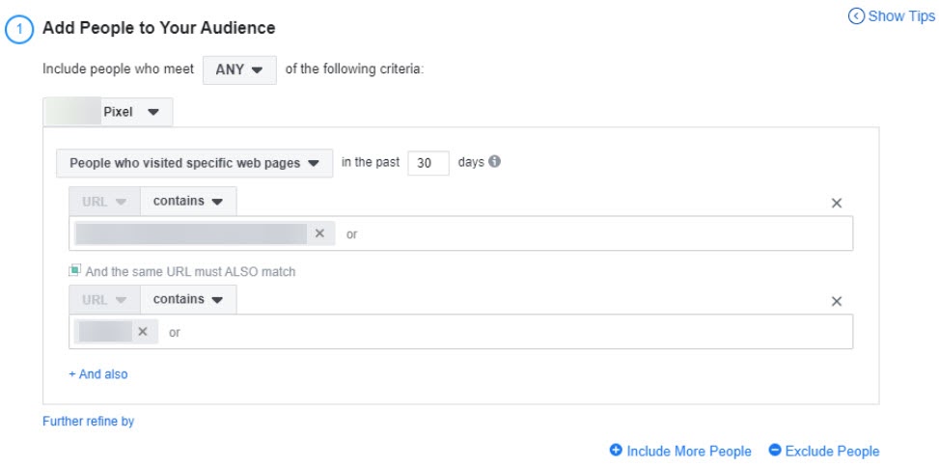Click the first URL field dropdown
This screenshot has height=467, width=939.
click(x=104, y=202)
